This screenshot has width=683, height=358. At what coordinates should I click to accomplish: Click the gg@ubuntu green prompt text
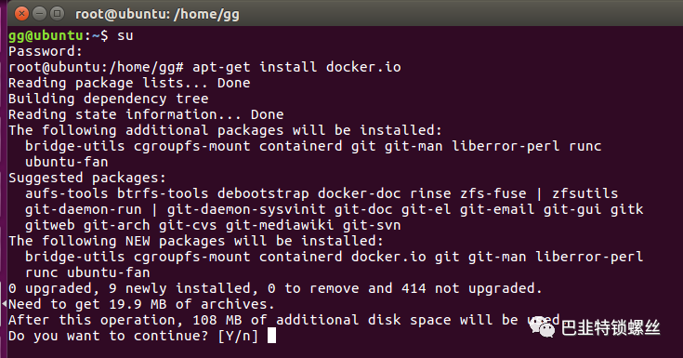point(46,35)
